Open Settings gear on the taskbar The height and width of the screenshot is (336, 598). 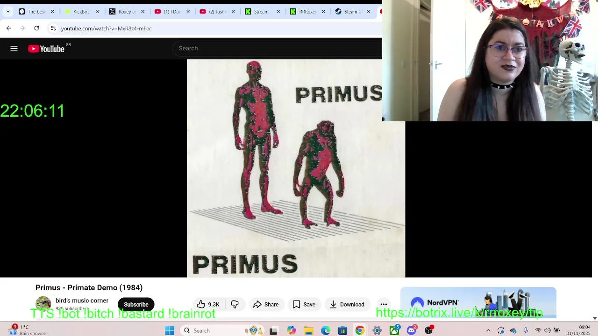(377, 330)
